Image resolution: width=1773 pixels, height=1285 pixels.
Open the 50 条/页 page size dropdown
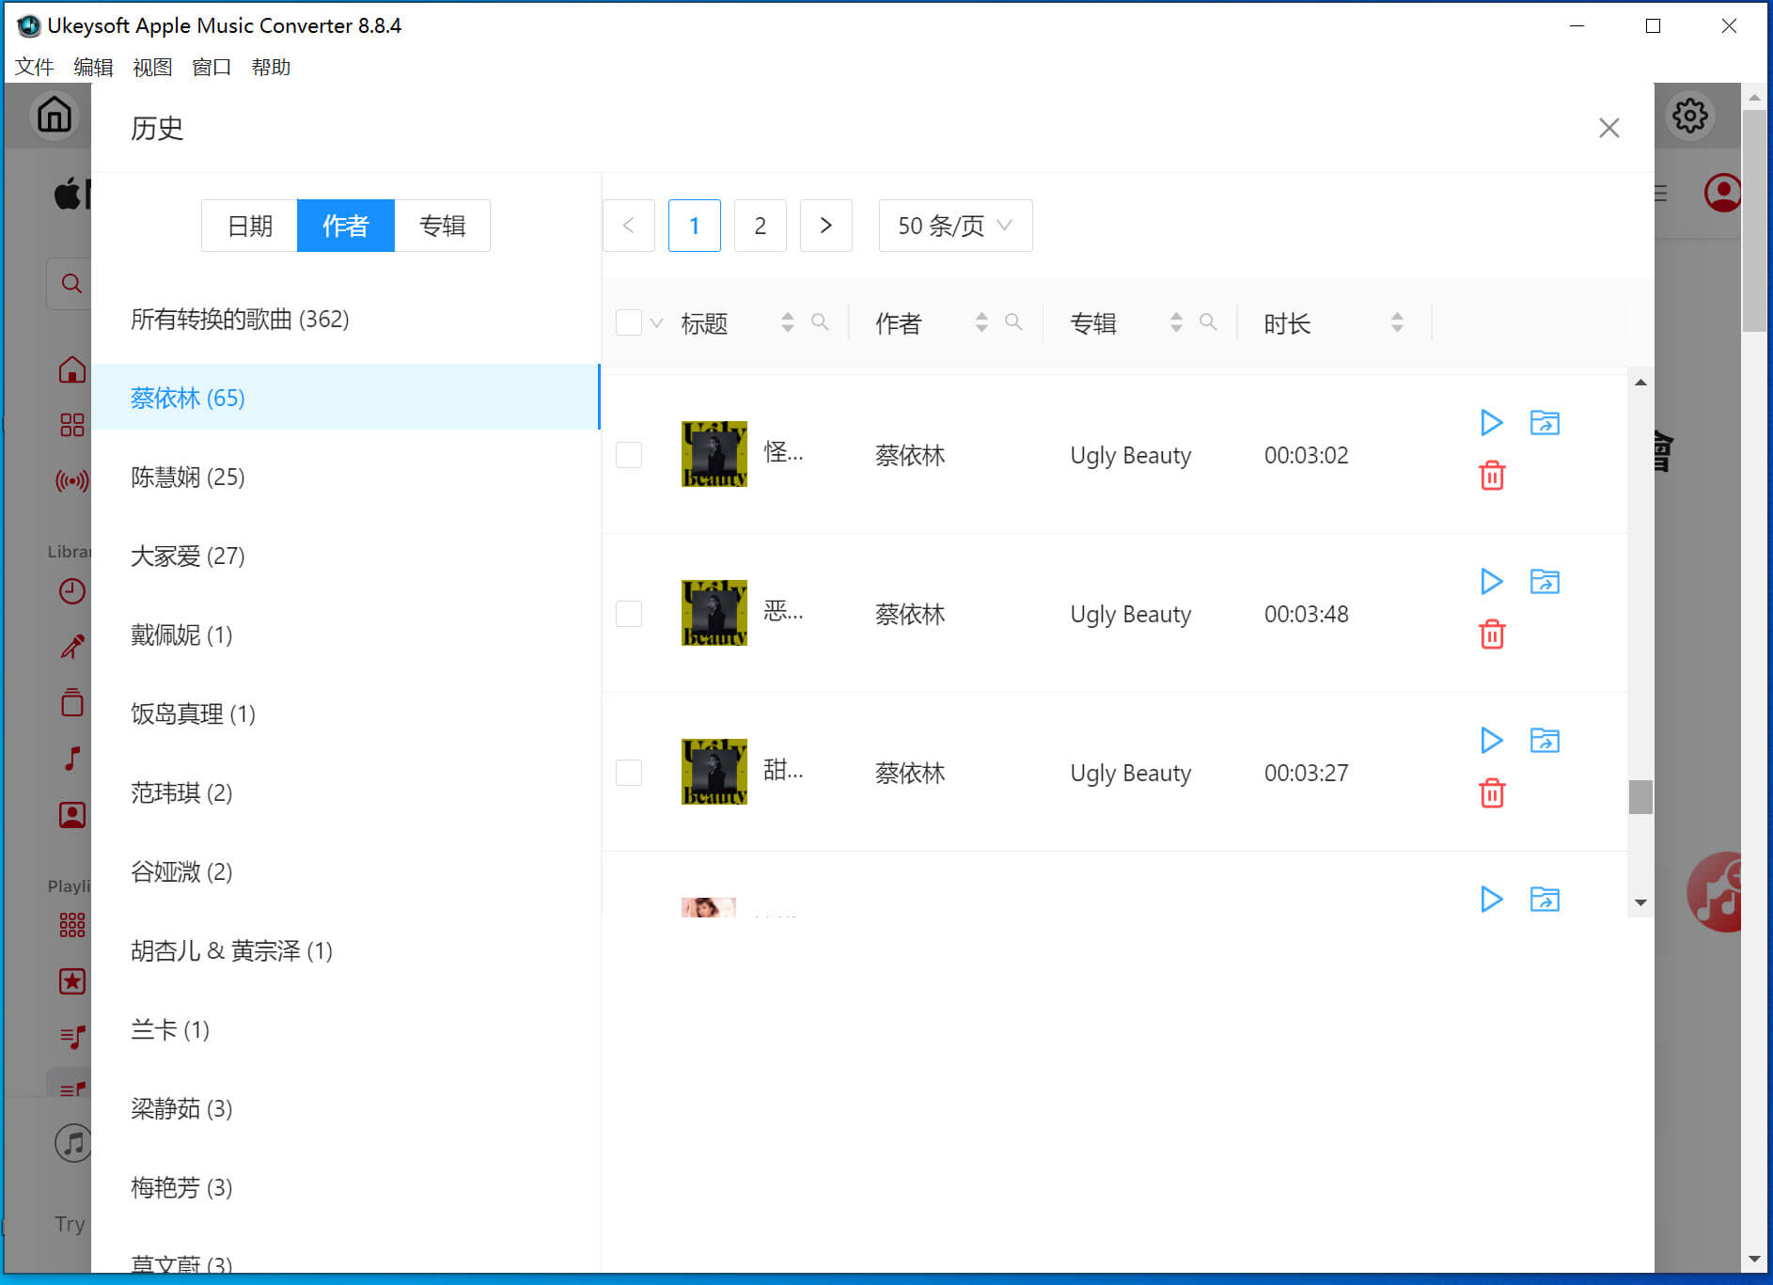955,226
